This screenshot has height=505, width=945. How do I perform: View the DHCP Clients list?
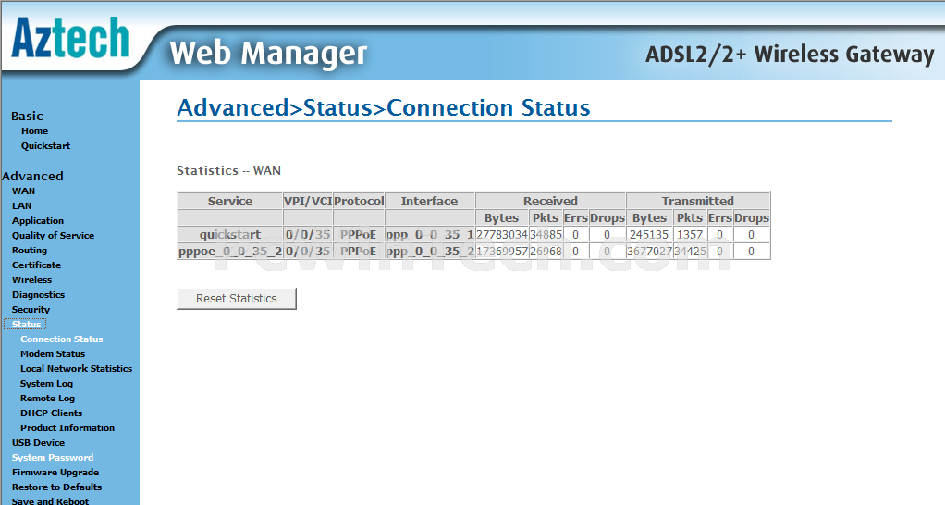[51, 413]
